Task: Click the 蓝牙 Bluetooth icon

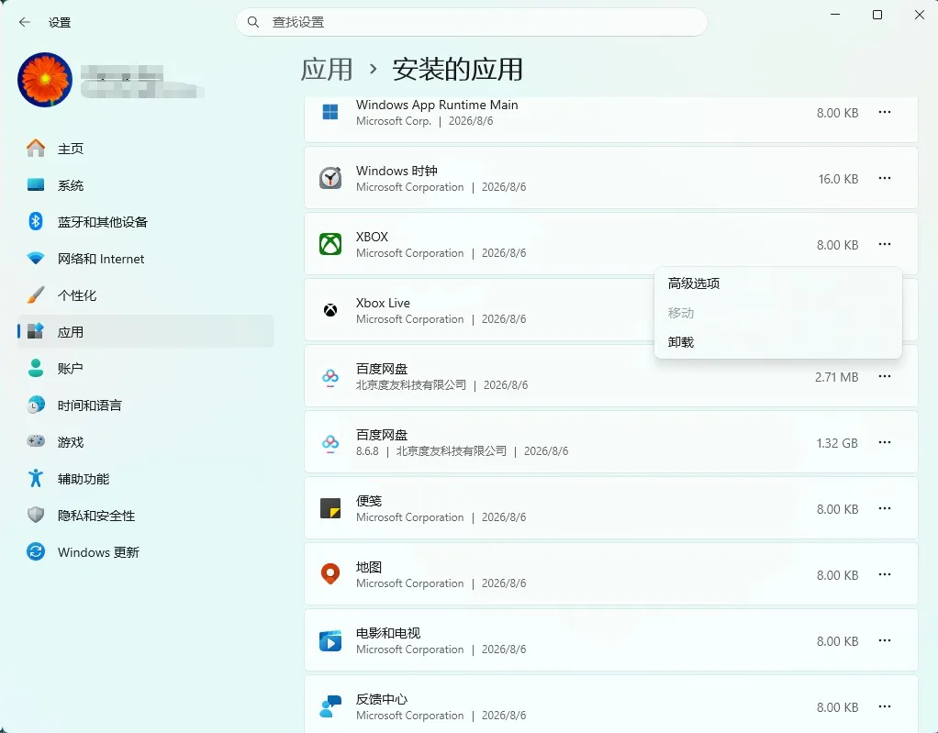Action: click(x=36, y=221)
